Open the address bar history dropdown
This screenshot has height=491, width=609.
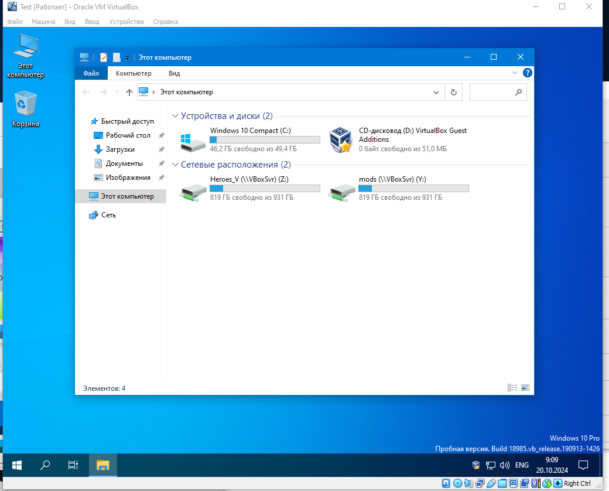click(x=436, y=93)
